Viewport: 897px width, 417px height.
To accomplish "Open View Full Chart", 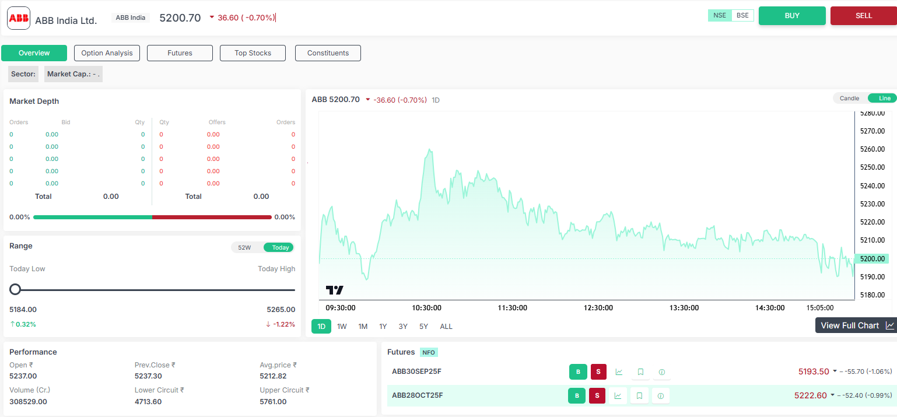I will coord(856,325).
